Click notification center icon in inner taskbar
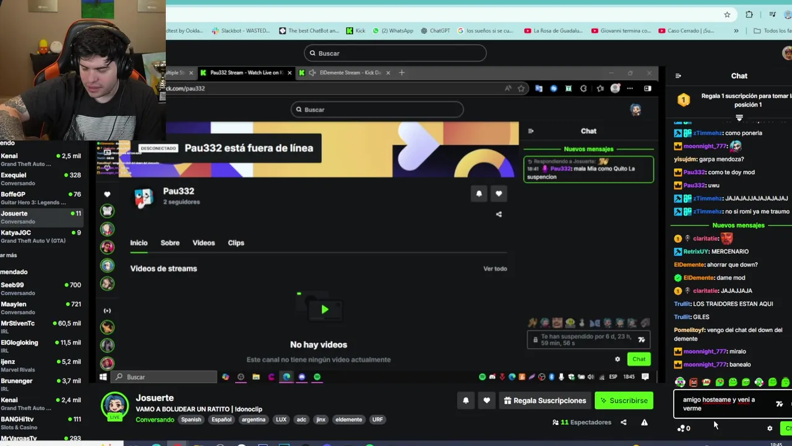Screen dimensions: 792x446 click(645, 377)
